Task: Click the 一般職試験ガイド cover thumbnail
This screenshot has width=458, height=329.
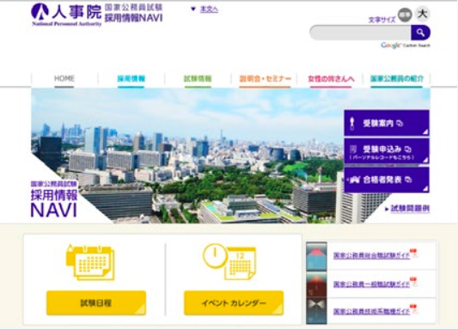Action: pyautogui.click(x=316, y=284)
